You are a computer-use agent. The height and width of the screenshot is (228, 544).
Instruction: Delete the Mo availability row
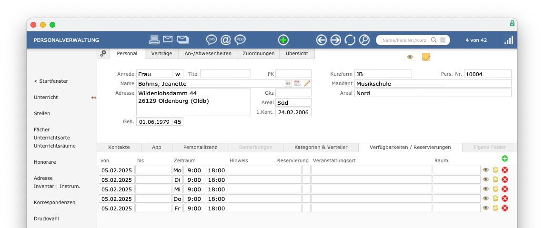coord(505,170)
